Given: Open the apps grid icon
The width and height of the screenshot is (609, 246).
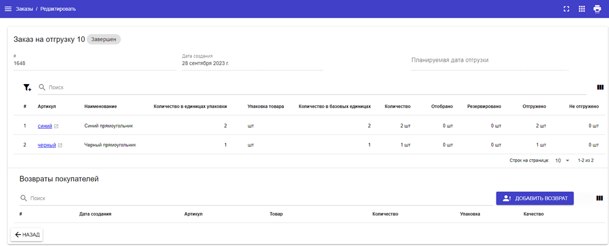Looking at the screenshot, I should (581, 9).
